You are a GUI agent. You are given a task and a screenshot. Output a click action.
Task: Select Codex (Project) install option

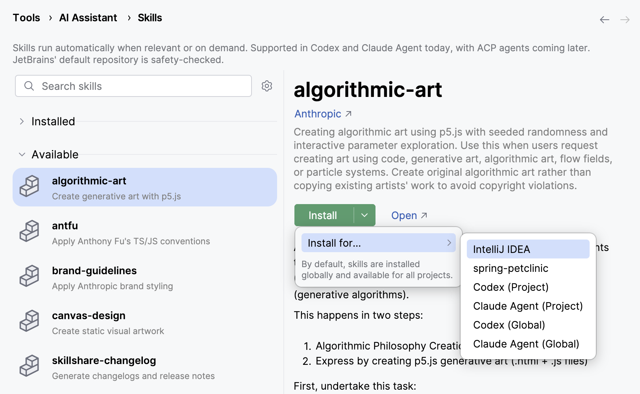click(528, 287)
